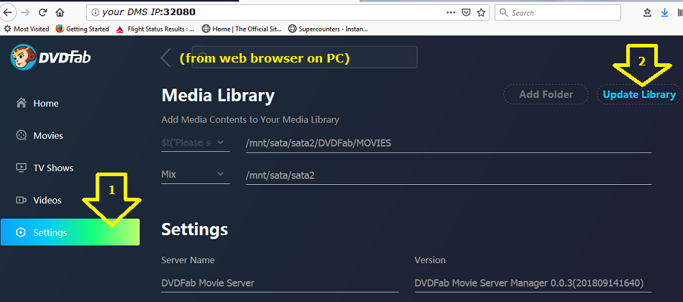The height and width of the screenshot is (302, 683).
Task: Open downloads arrow icon
Action: click(665, 13)
